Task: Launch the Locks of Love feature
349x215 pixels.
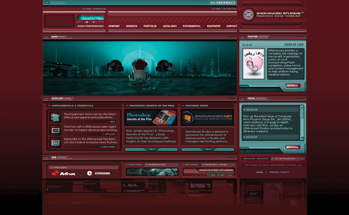Action: [x=293, y=86]
